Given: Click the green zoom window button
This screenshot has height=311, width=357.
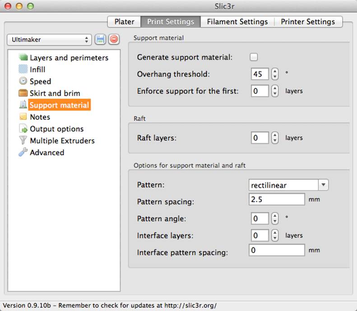Looking at the screenshot, I should tap(30, 6).
